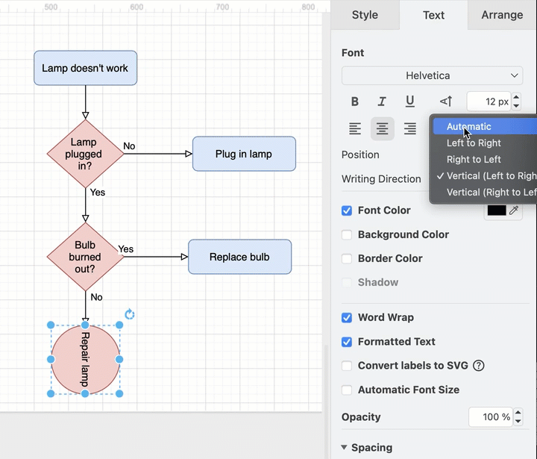537x459 pixels.
Task: Click the font size input field
Action: tap(489, 102)
